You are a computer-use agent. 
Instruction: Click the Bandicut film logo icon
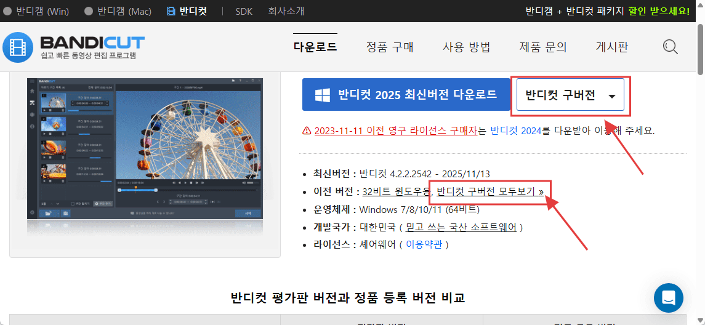(x=18, y=47)
